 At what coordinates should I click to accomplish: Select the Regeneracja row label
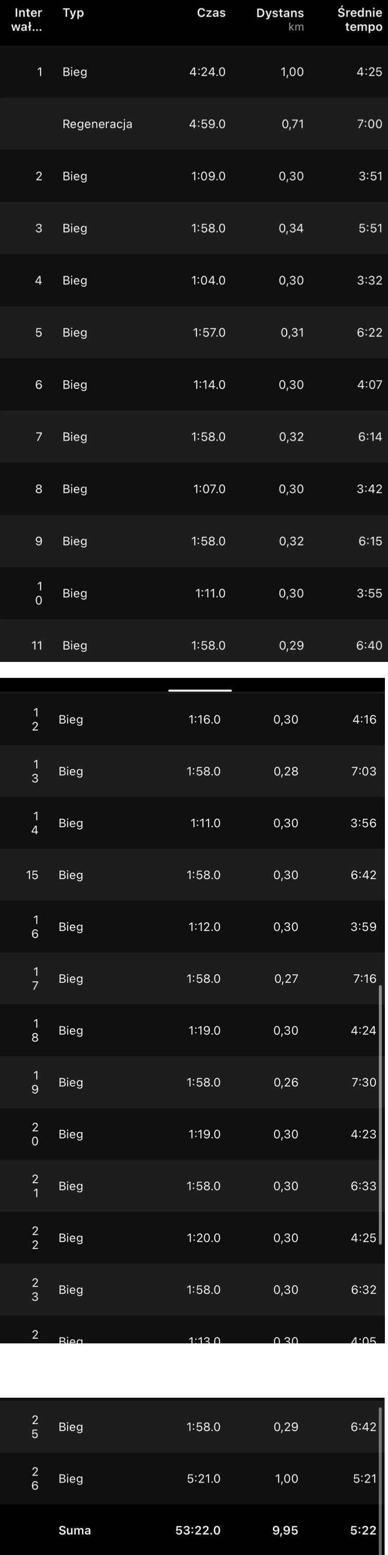click(97, 124)
